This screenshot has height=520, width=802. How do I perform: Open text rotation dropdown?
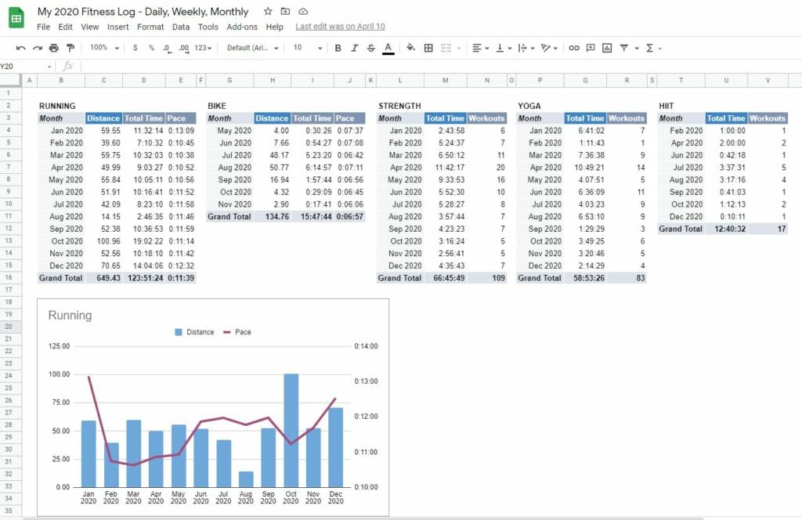pyautogui.click(x=549, y=48)
